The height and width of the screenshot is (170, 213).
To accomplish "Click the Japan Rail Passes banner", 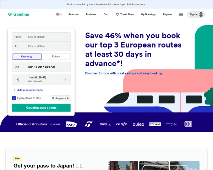I will tap(106, 5).
